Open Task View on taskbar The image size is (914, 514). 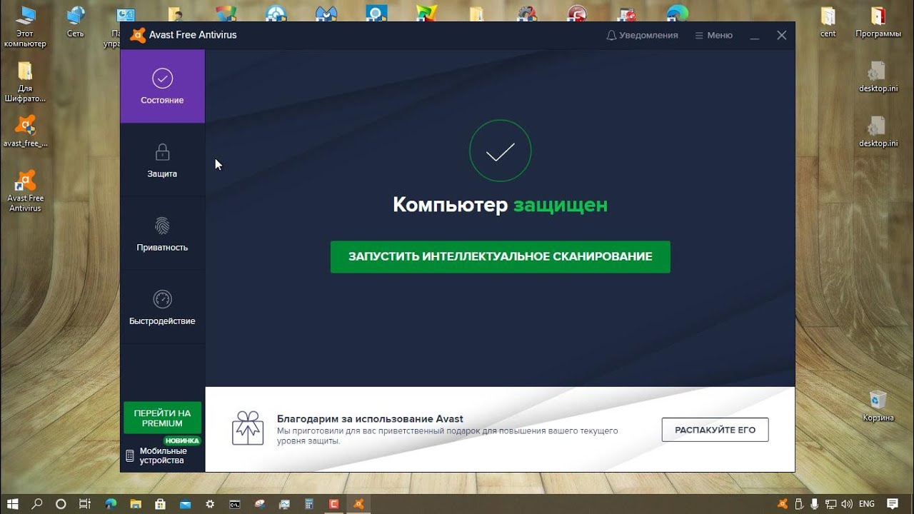(85, 504)
